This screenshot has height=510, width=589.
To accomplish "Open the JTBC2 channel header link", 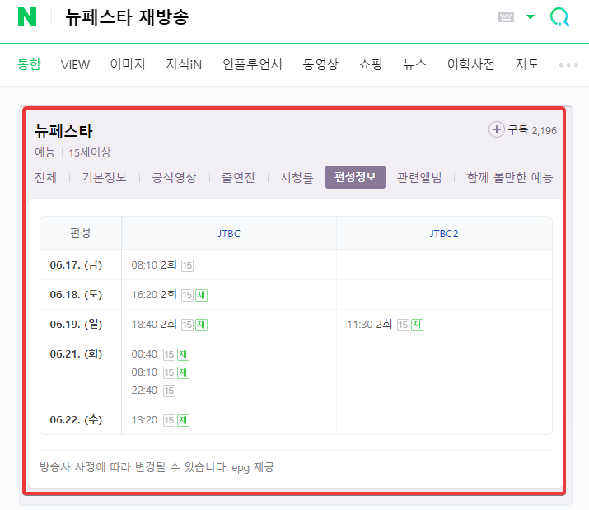I will click(x=444, y=234).
